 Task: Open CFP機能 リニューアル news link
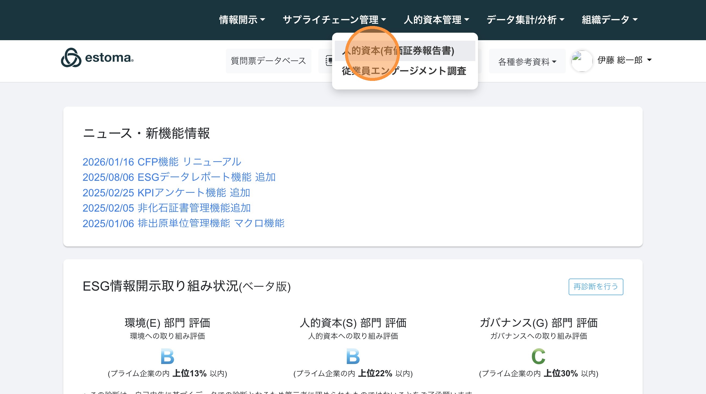[x=162, y=162]
